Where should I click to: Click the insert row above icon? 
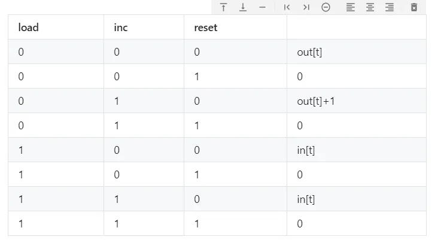click(223, 7)
